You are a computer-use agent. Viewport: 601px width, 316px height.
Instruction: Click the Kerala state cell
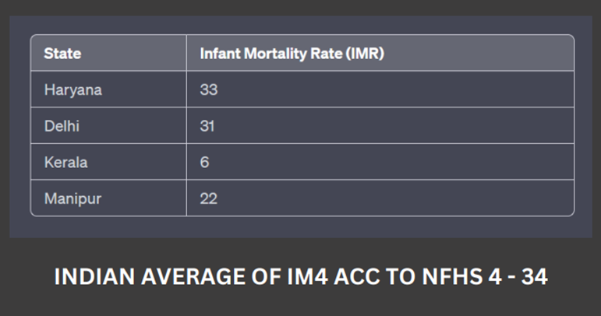(65, 163)
